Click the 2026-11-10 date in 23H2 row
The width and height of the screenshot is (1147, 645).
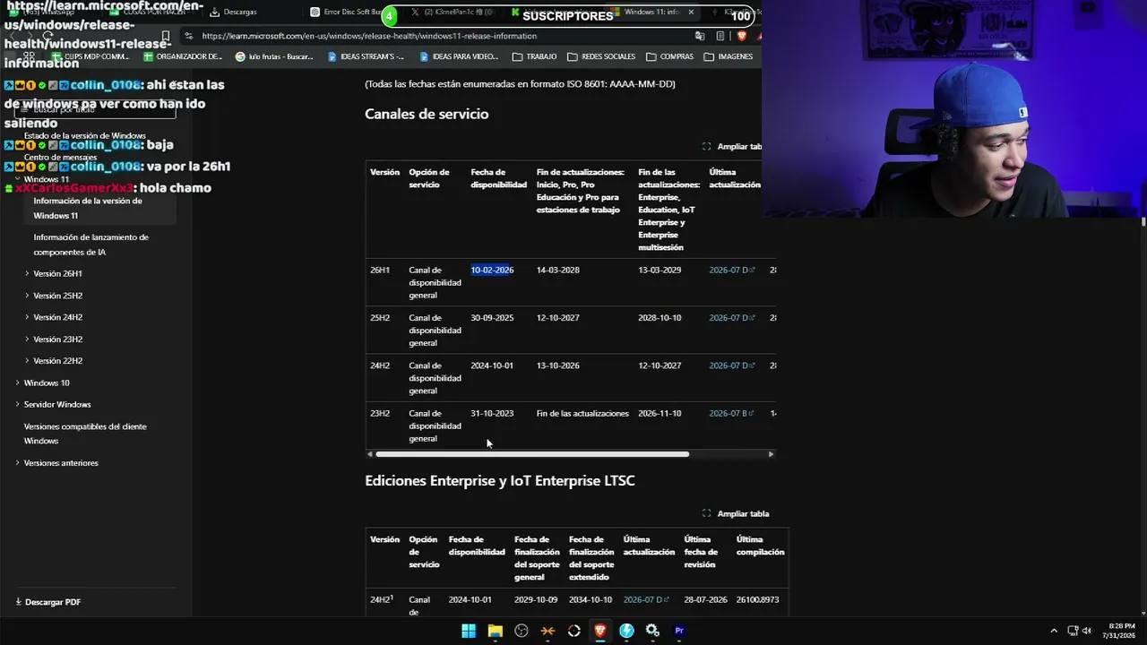pyautogui.click(x=660, y=413)
